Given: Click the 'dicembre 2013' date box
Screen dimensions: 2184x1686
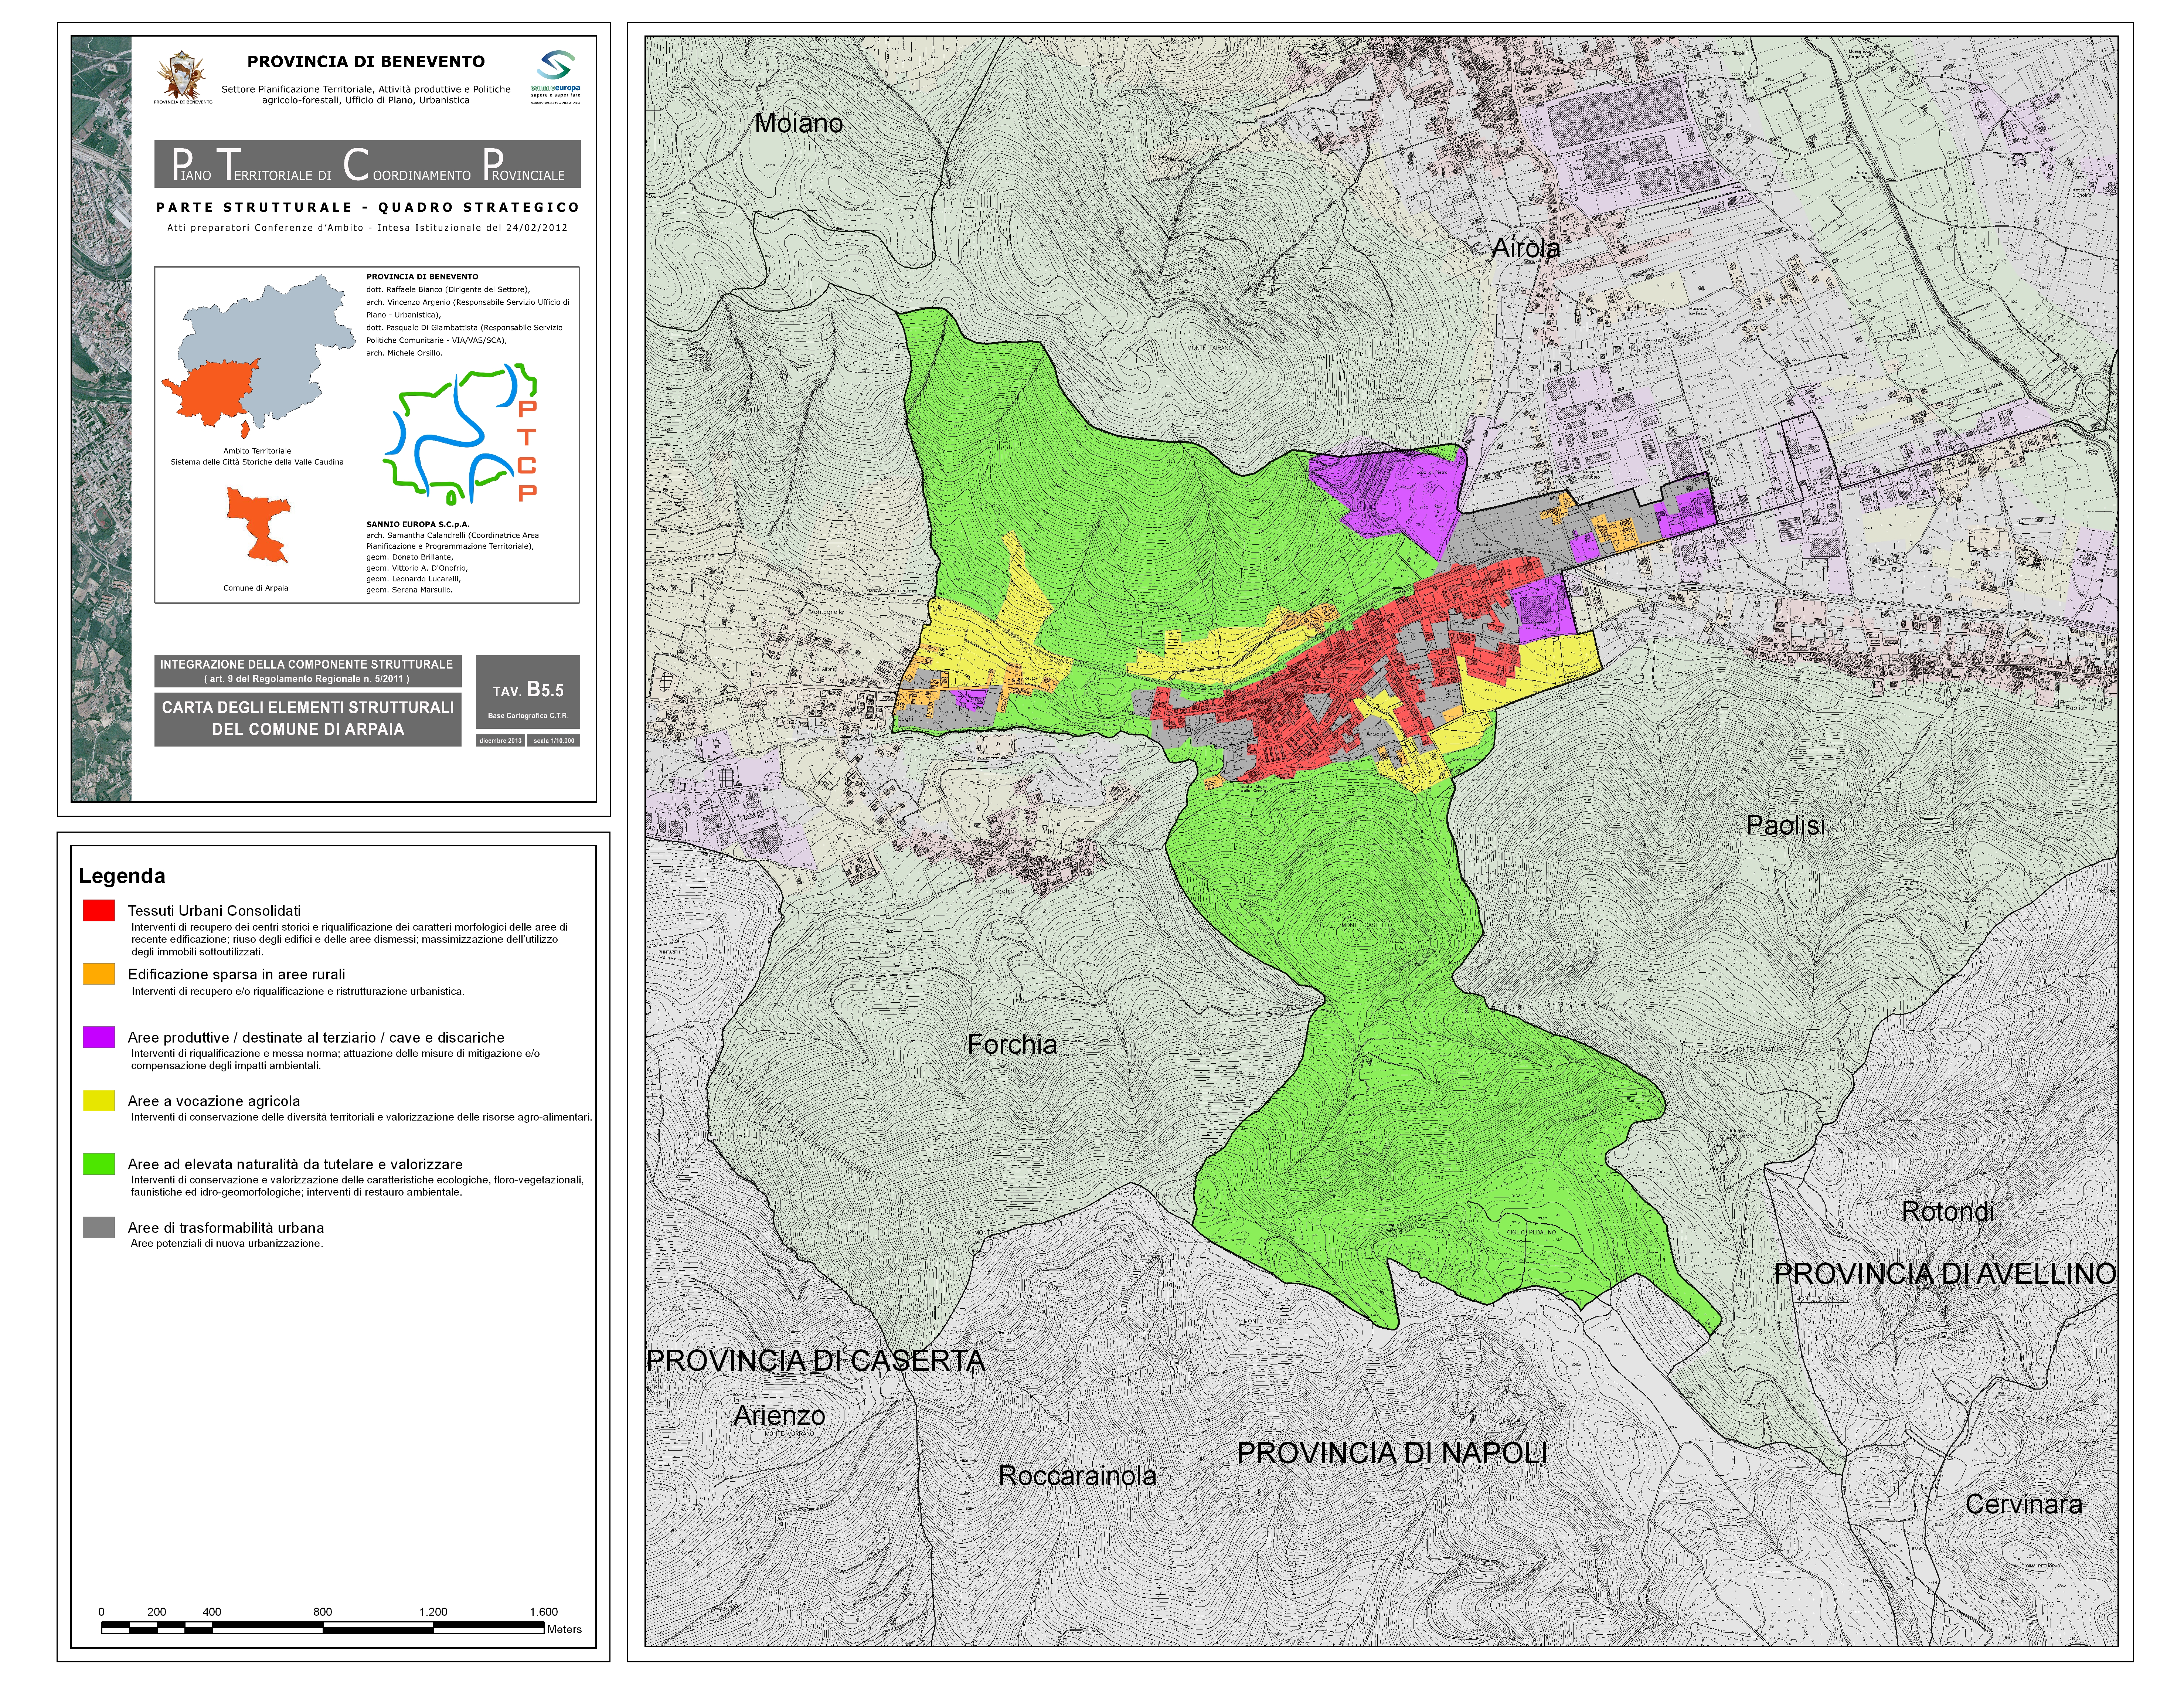Looking at the screenshot, I should click(500, 741).
